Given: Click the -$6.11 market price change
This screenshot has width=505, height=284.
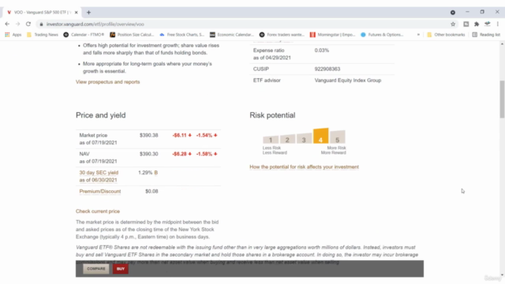Looking at the screenshot, I should point(182,135).
